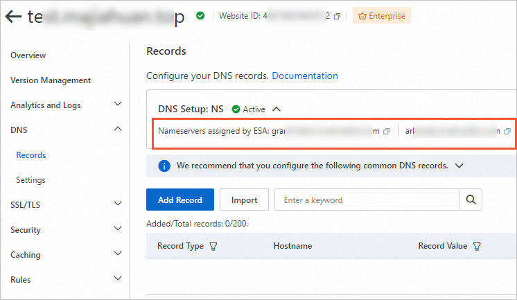Copy the Website ID with copy icon
The height and width of the screenshot is (300, 517).
[338, 16]
